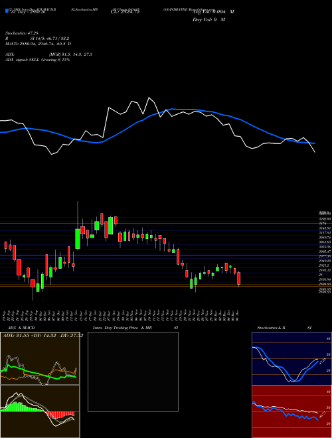
Task: Click the ADX: 31.55 +DY: 14.32 header
Action: (42, 336)
